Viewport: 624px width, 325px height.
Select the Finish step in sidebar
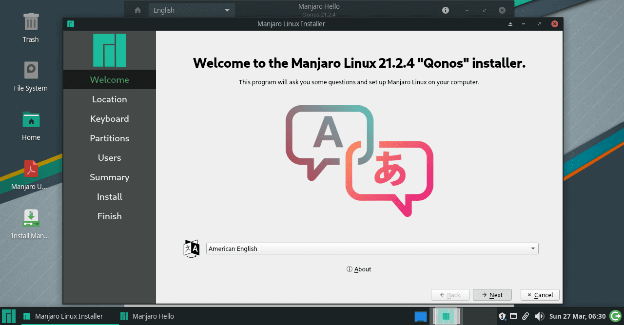110,216
